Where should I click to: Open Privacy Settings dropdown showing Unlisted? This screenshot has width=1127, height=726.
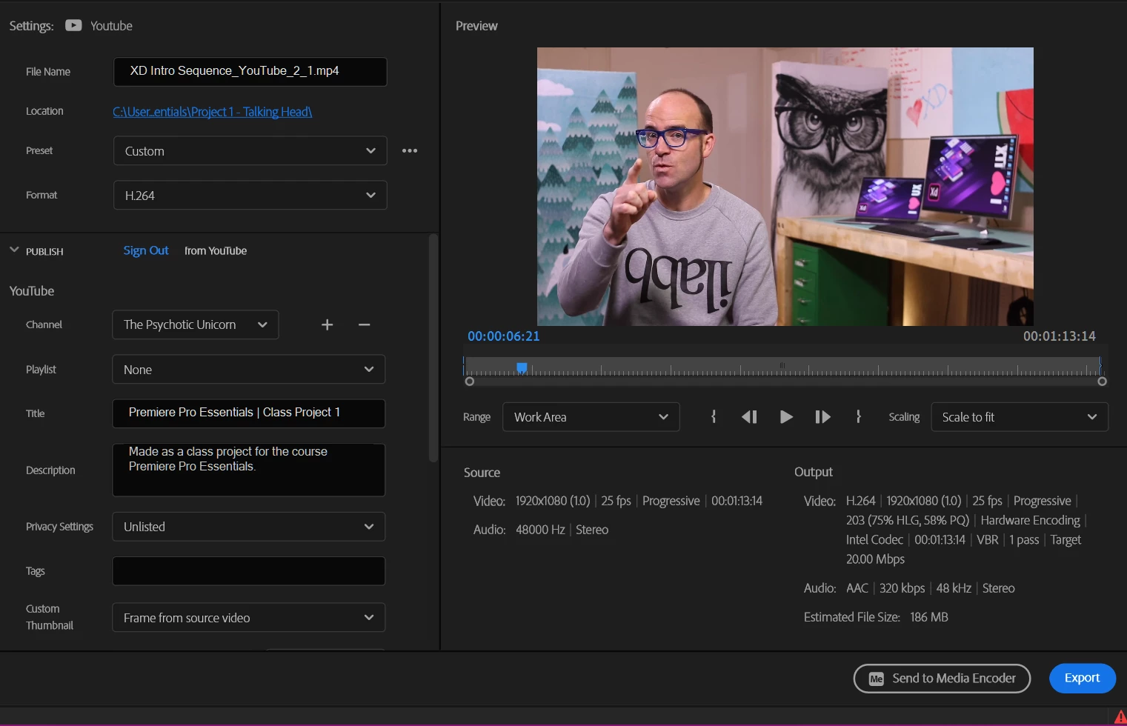(248, 527)
